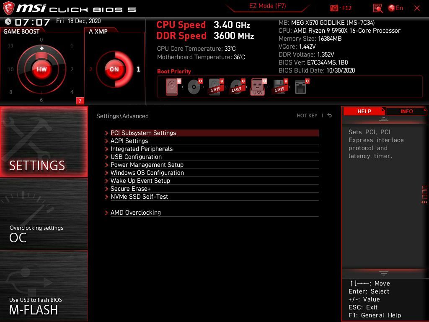Select A-XMP profile 1
Image resolution: width=429 pixels, height=322 pixels.
(138, 69)
